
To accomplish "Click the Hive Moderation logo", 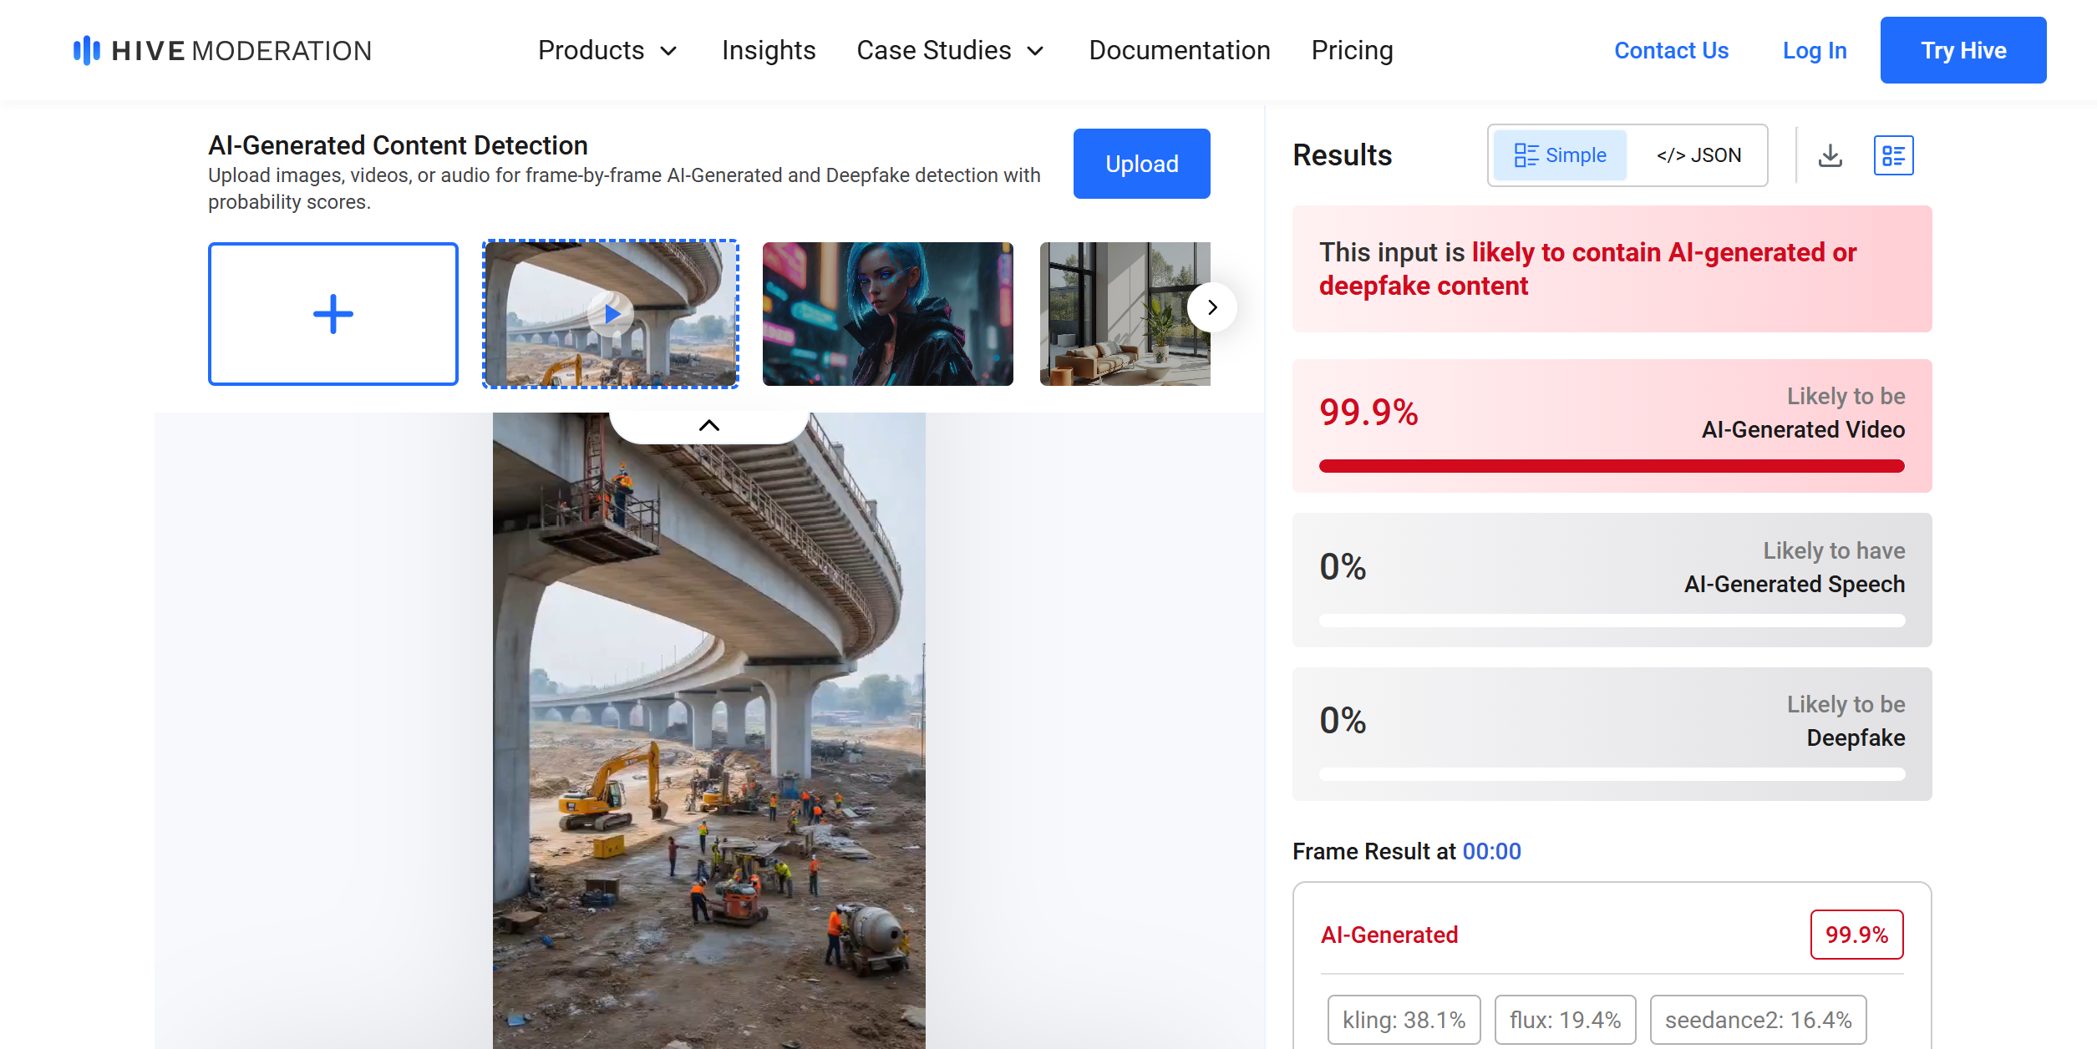I will coord(222,50).
